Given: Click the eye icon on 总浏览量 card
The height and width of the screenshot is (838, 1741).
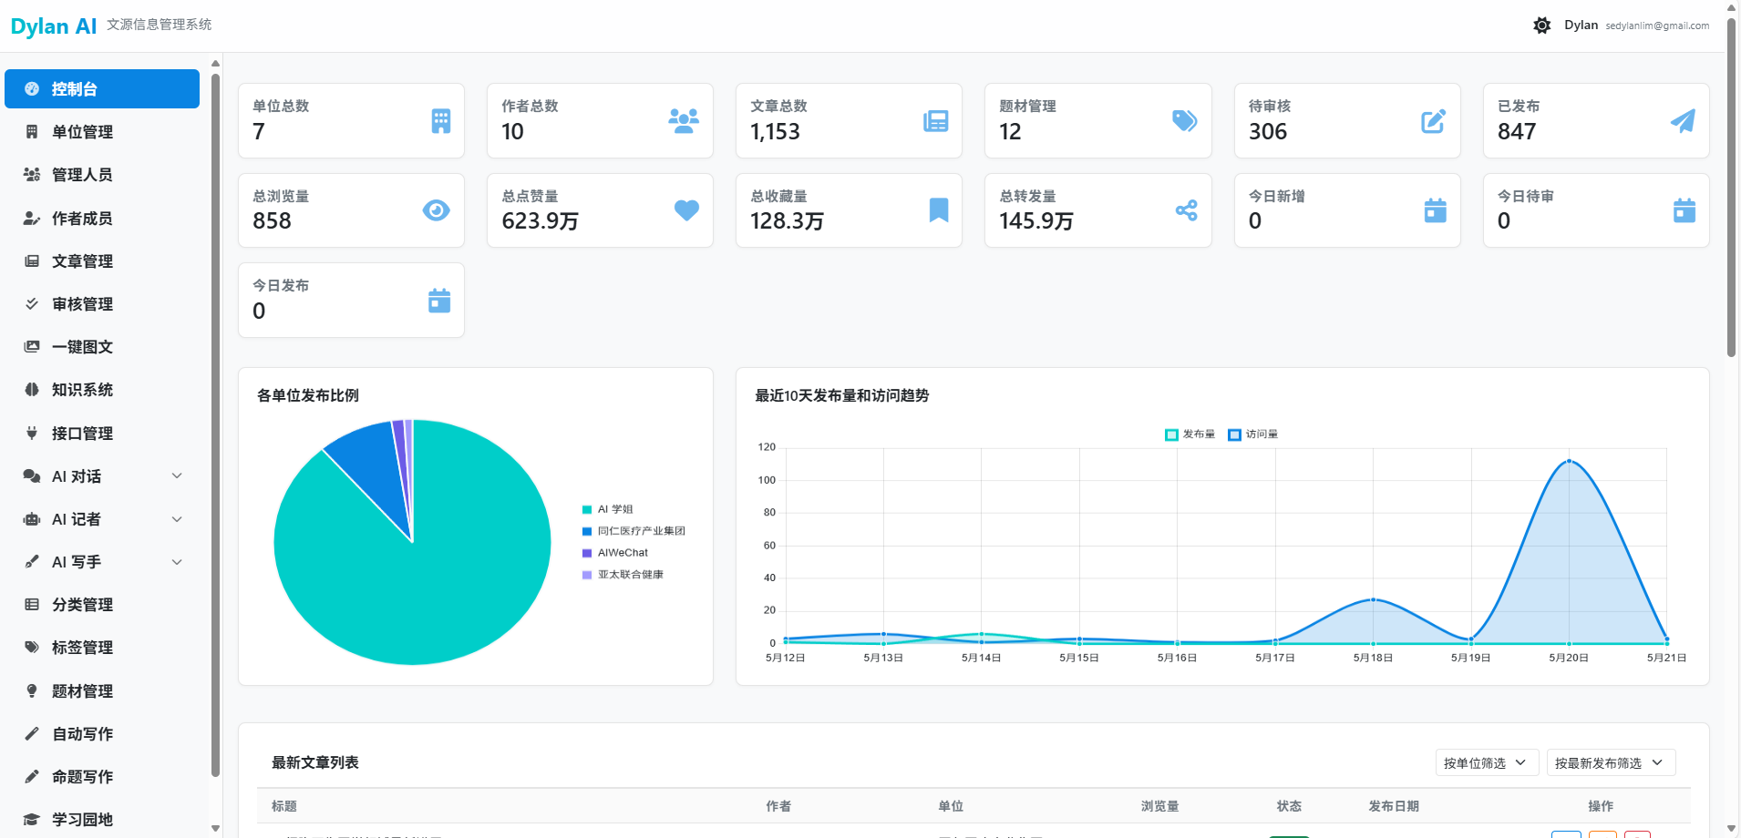Looking at the screenshot, I should point(438,209).
